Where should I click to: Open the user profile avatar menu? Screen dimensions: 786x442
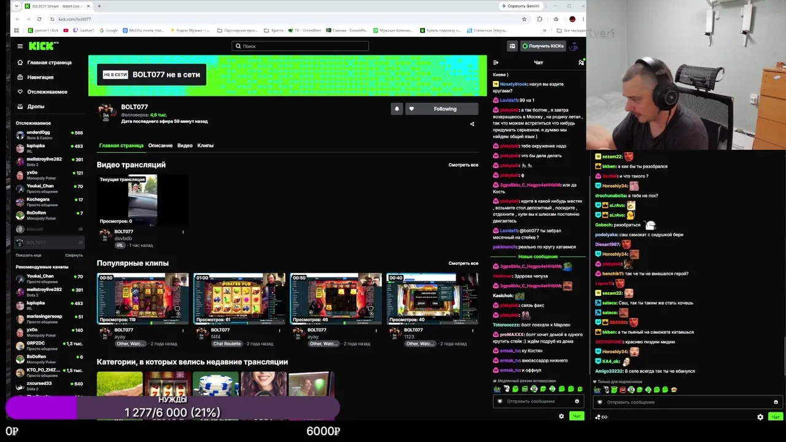(574, 46)
